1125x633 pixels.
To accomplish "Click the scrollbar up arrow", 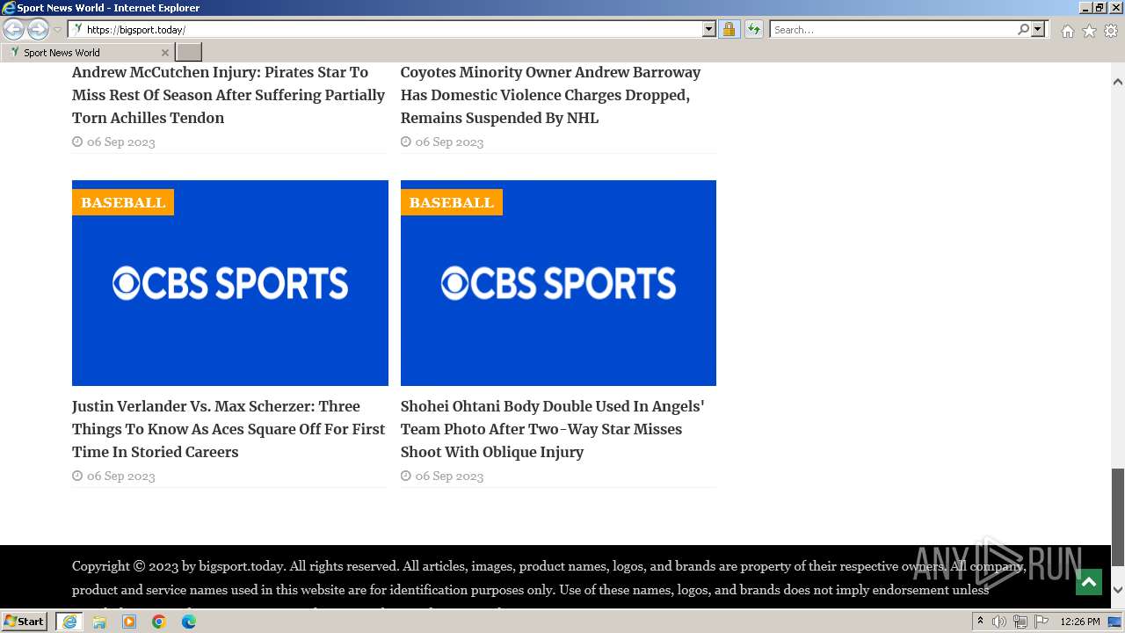I will (x=1118, y=82).
